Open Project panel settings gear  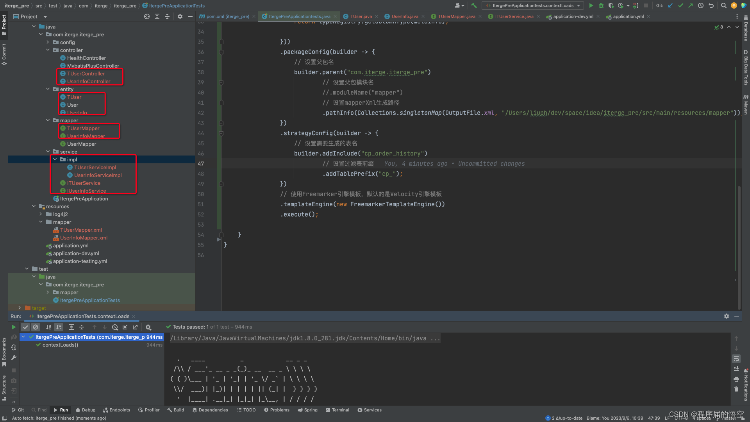[180, 16]
